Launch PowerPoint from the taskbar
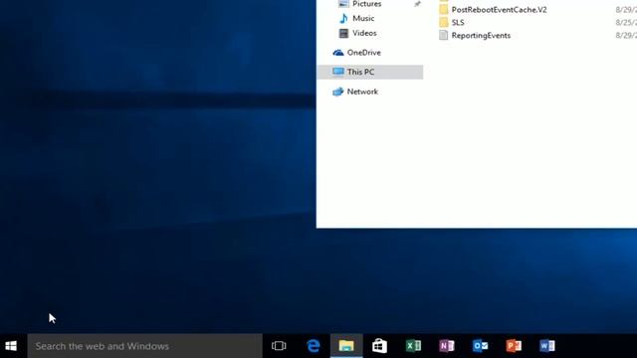The width and height of the screenshot is (637, 358). [514, 346]
